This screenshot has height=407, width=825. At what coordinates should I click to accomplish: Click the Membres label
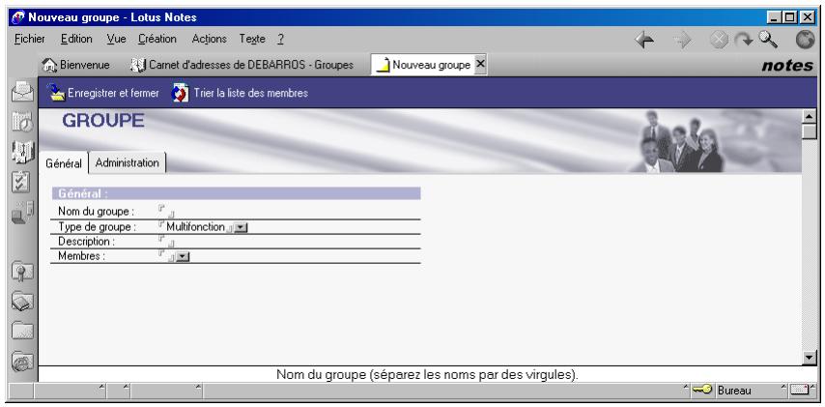tap(81, 256)
